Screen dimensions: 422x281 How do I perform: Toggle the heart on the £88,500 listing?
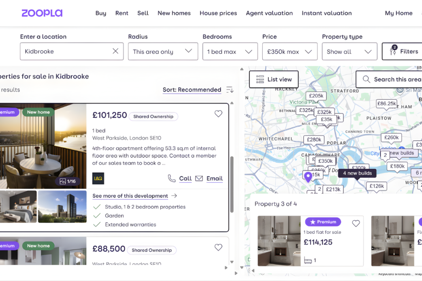(x=218, y=247)
